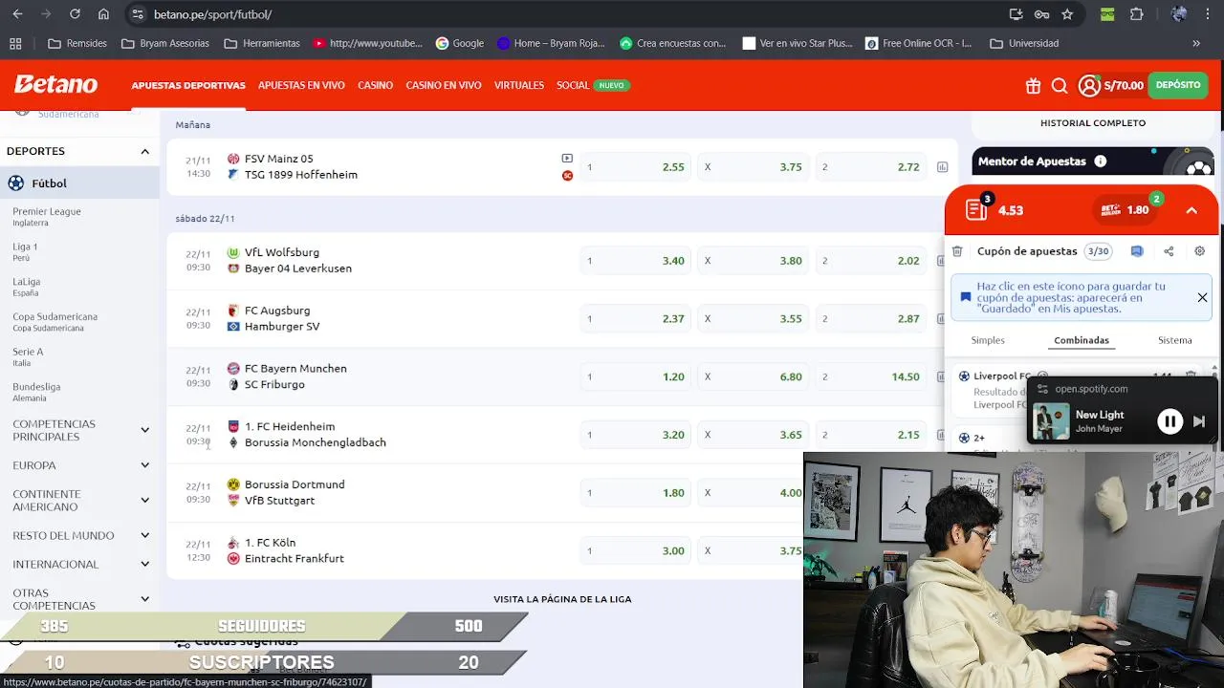Screen dimensions: 1224x688
Task: Select Fútbol in sports sidebar
Action: tap(49, 183)
